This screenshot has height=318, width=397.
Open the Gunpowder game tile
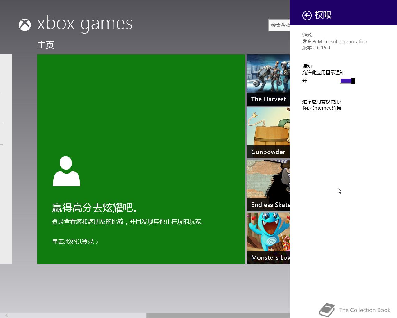[x=268, y=133]
